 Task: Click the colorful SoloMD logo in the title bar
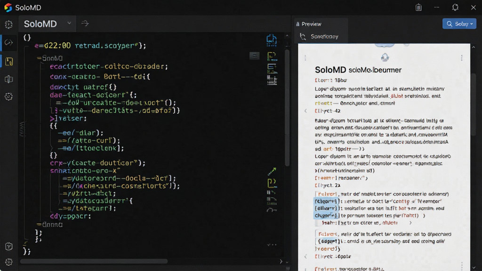[x=8, y=8]
